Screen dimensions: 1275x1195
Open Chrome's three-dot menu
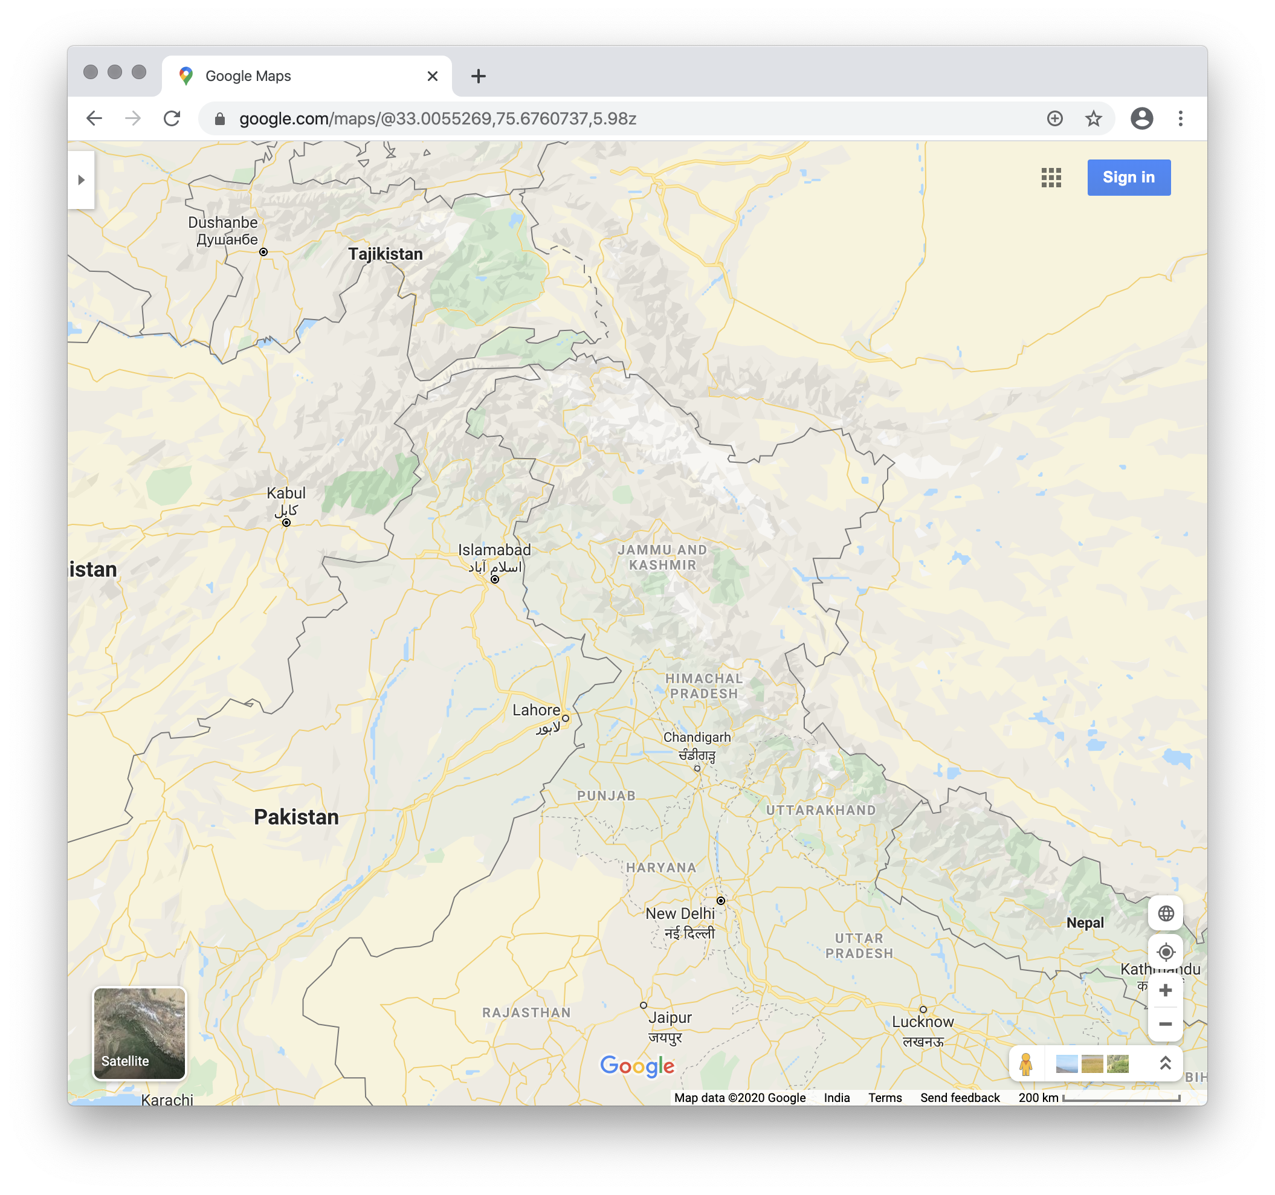[1180, 118]
